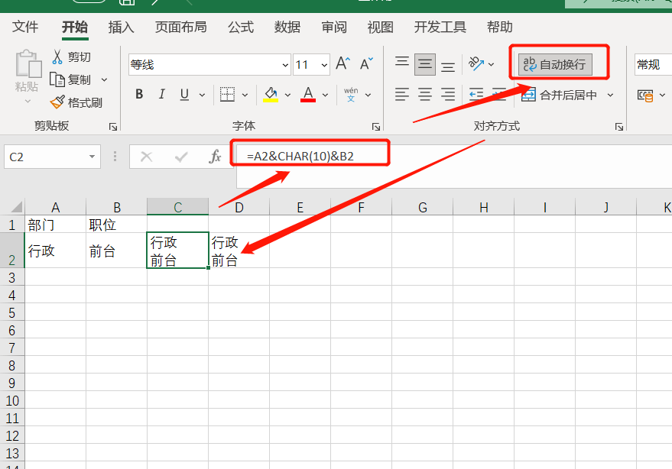Open the 插入 ribbon tab

[x=121, y=27]
